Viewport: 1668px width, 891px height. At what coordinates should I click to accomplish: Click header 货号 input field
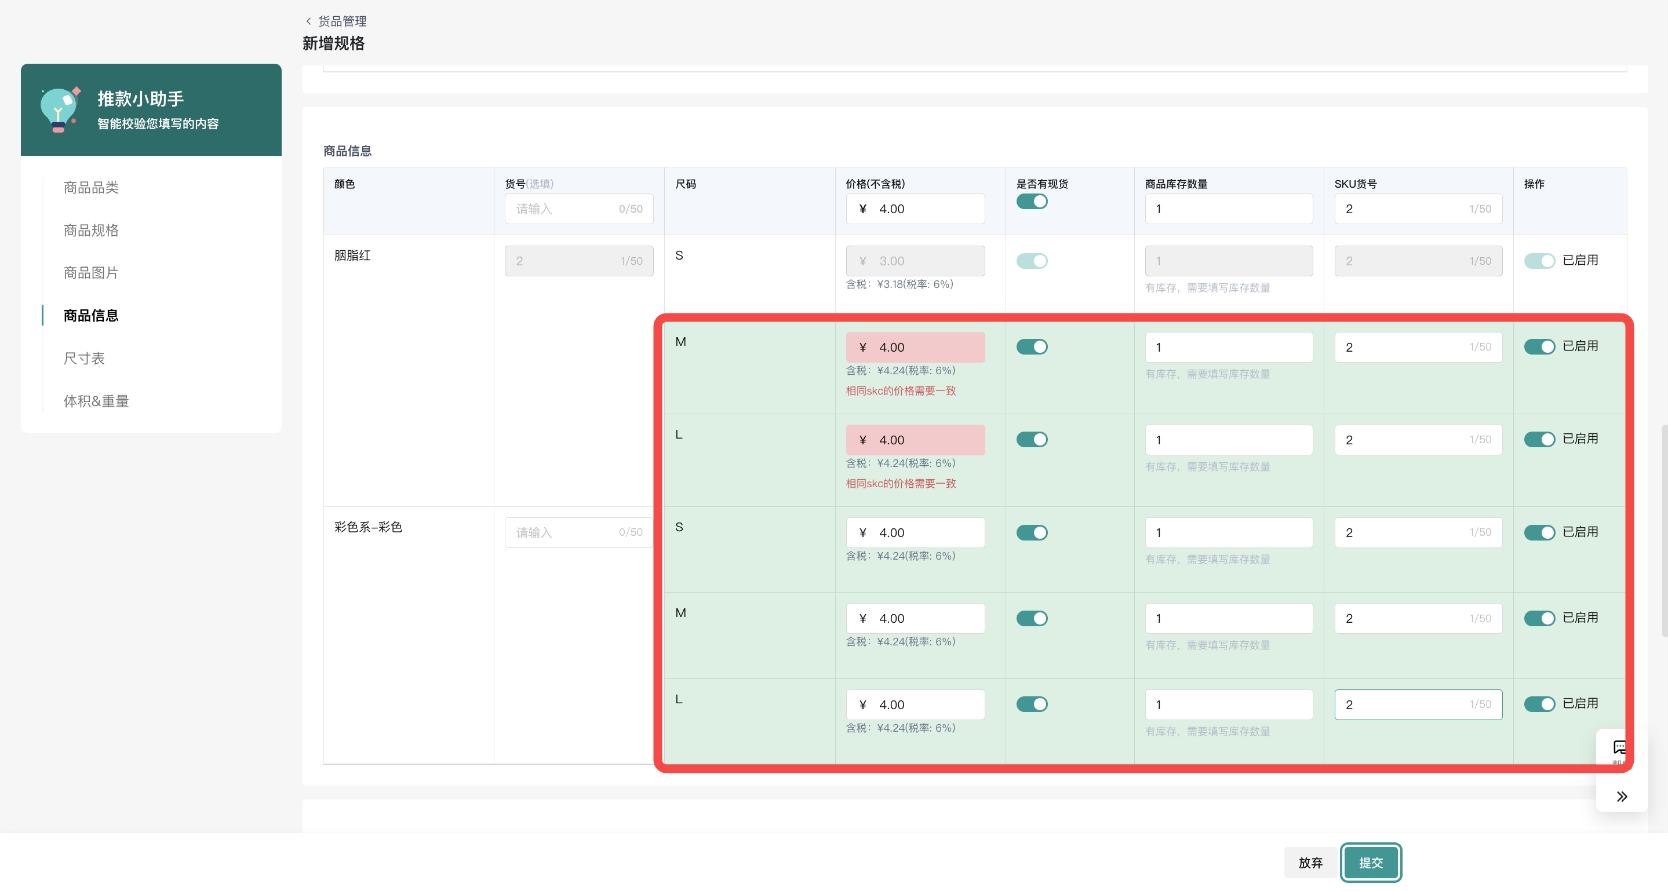click(x=579, y=209)
